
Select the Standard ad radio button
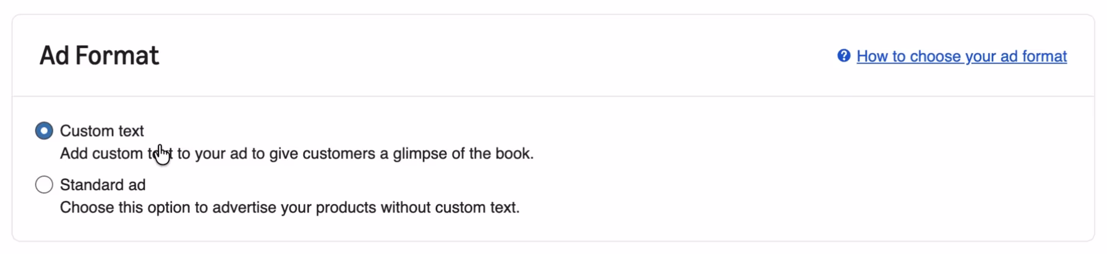pyautogui.click(x=44, y=184)
